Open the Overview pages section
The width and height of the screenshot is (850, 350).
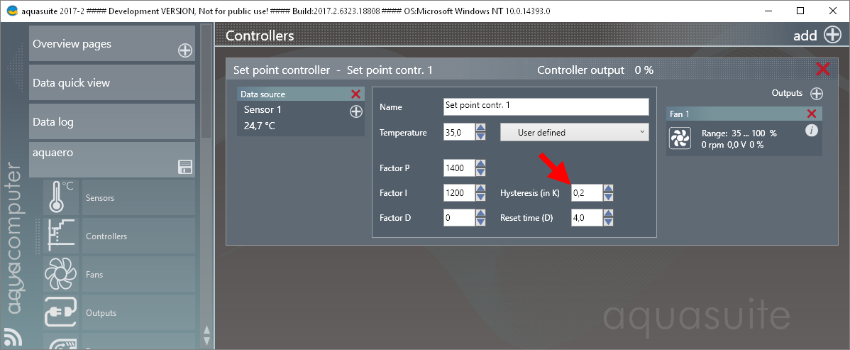pos(111,43)
